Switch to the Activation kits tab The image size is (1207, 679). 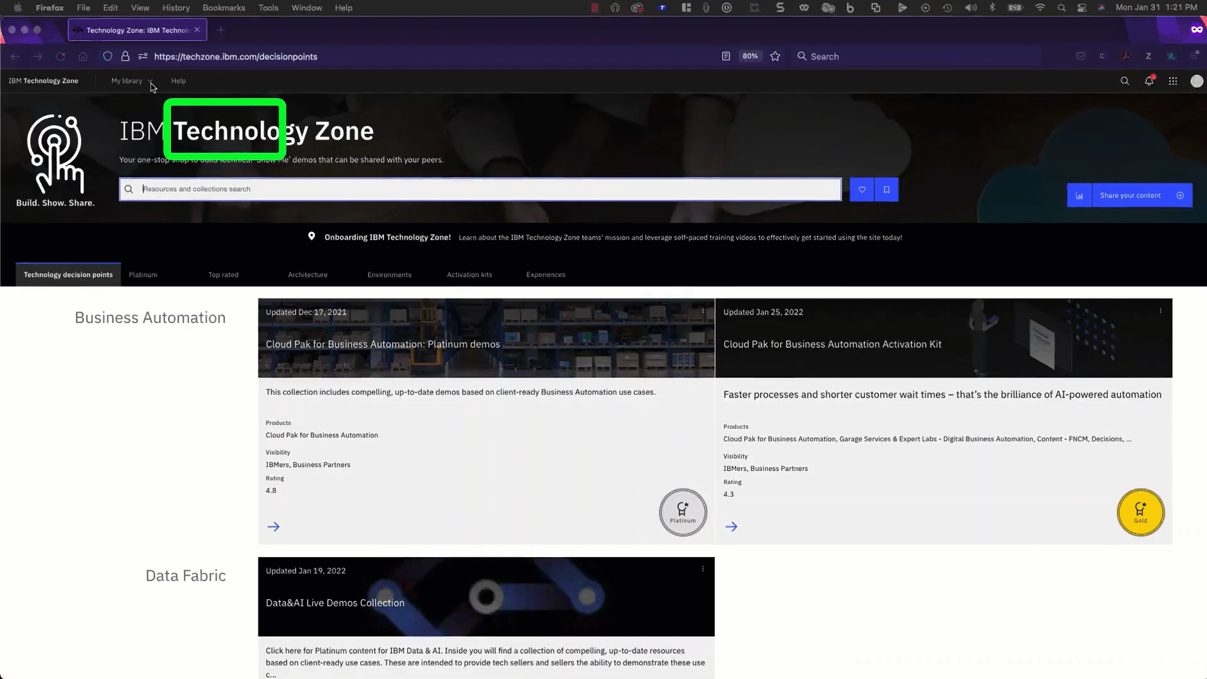point(470,275)
